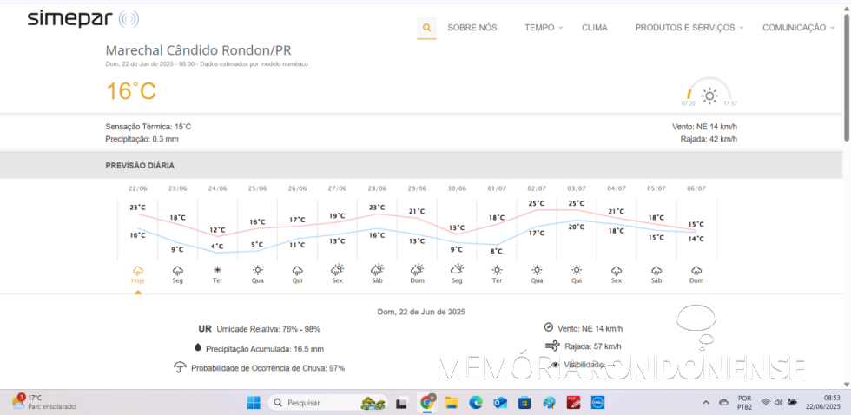
Task: Click the orange search magnifier icon
Action: pyautogui.click(x=426, y=28)
